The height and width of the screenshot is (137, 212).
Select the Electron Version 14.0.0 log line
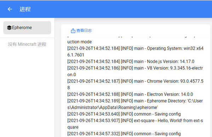[130, 94]
